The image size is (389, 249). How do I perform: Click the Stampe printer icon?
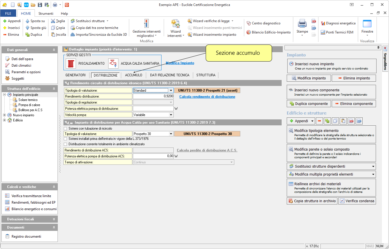[x=302, y=24]
